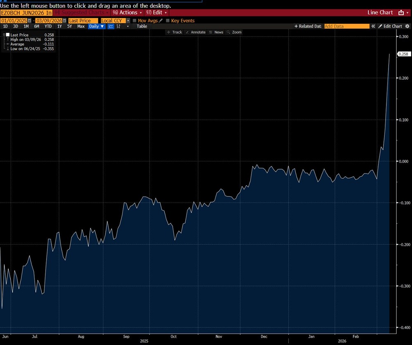
Task: Open chart settings gear icon
Action: [407, 26]
